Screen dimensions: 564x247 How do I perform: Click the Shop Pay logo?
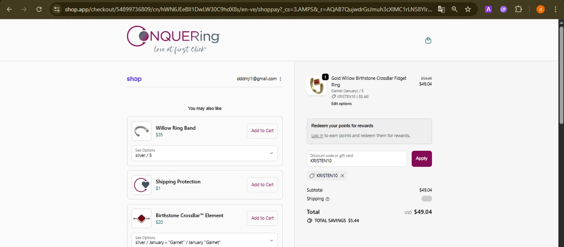[x=134, y=79]
